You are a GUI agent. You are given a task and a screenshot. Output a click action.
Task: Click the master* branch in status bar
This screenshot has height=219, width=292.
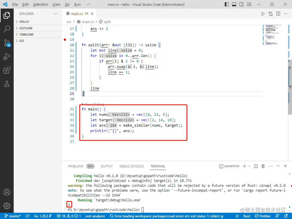pos(13,216)
